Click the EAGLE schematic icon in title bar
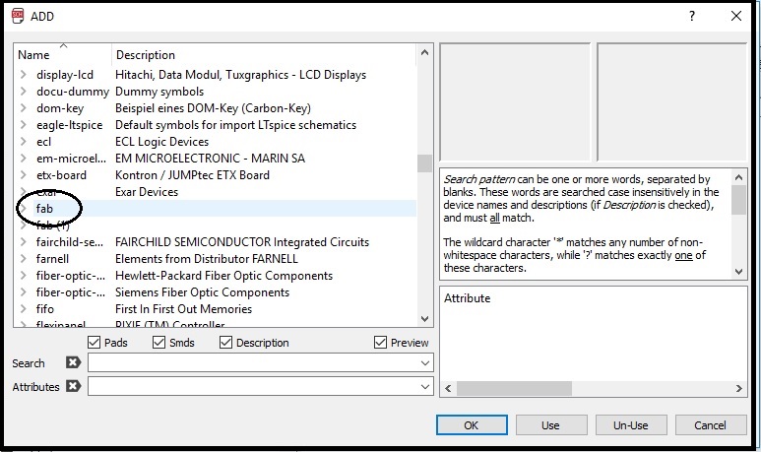Image resolution: width=761 pixels, height=452 pixels. [18, 16]
